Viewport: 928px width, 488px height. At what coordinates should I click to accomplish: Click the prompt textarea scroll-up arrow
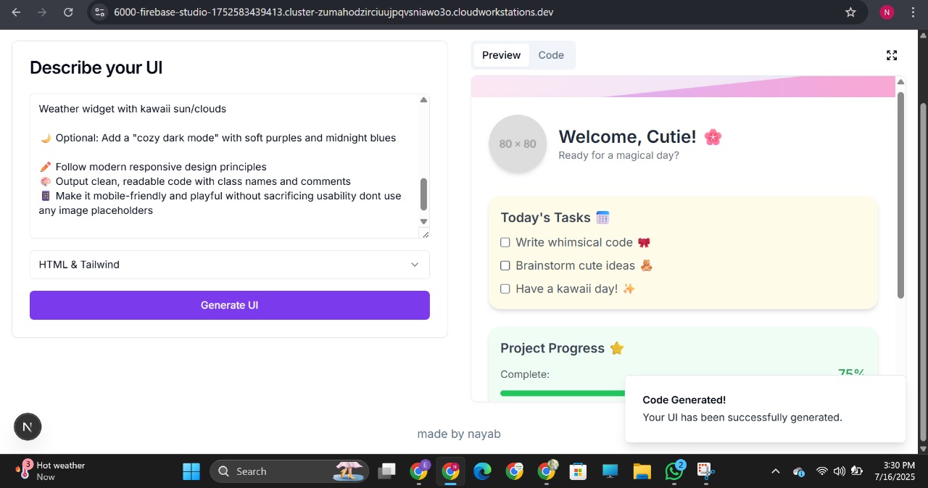click(424, 100)
